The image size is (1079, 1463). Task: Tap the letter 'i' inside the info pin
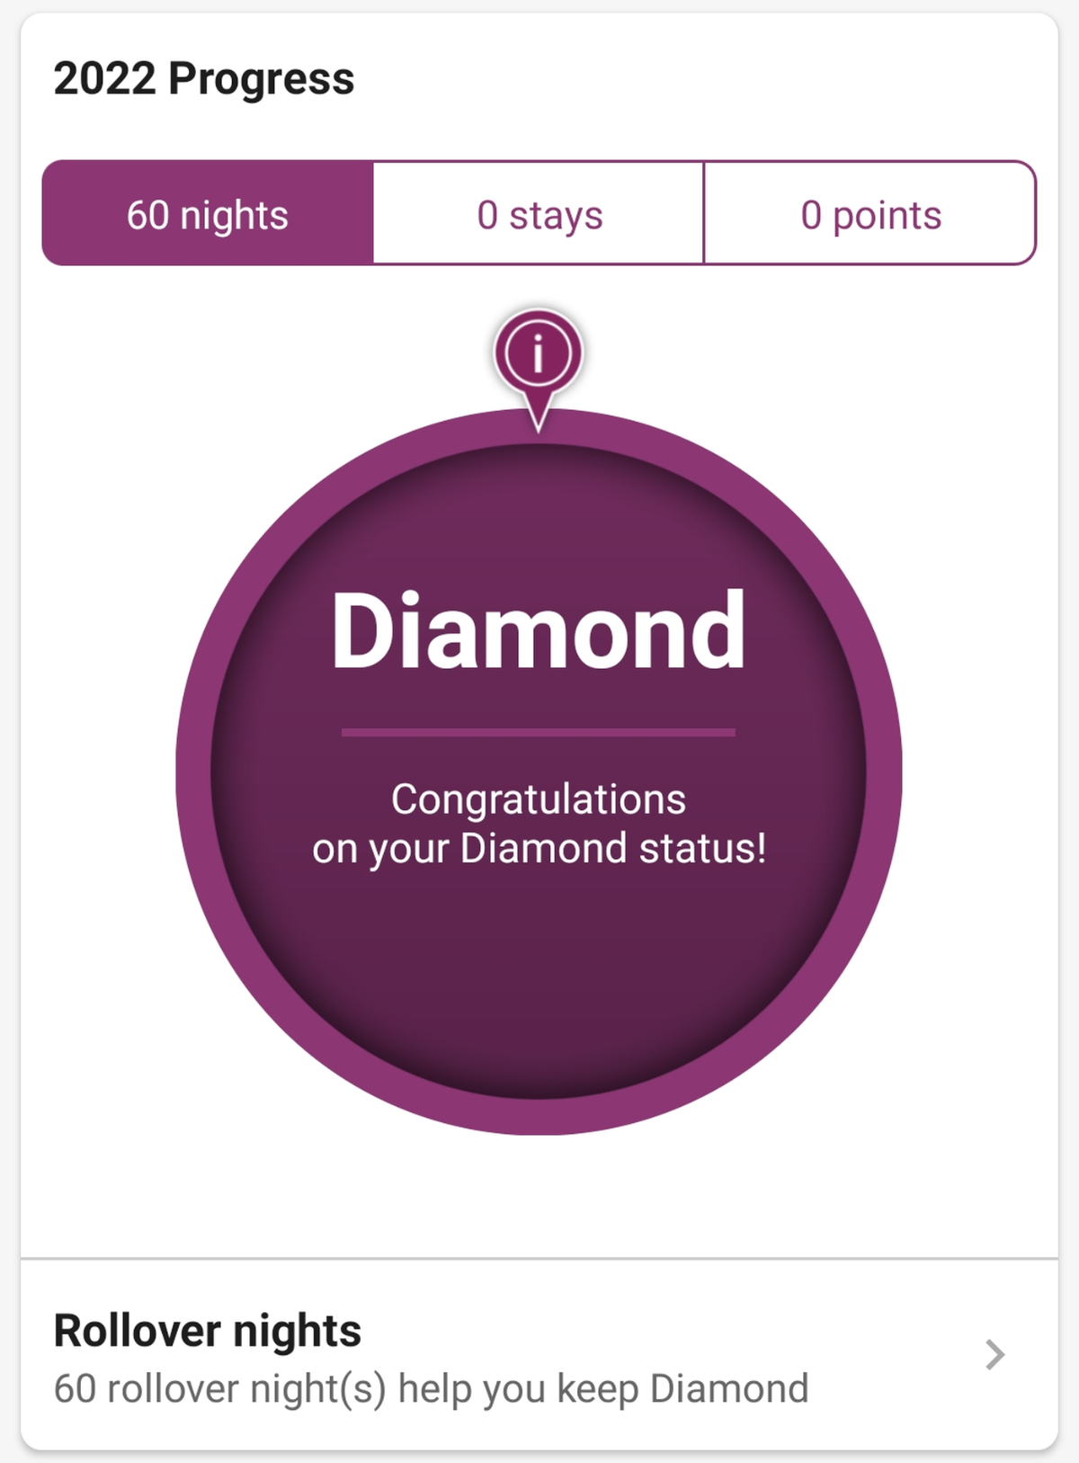click(x=538, y=353)
